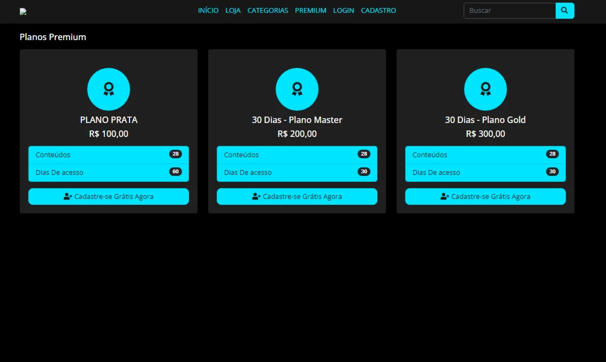Click the PLANO PRATA award badge icon
Screen dimensions: 606x362
pos(109,89)
